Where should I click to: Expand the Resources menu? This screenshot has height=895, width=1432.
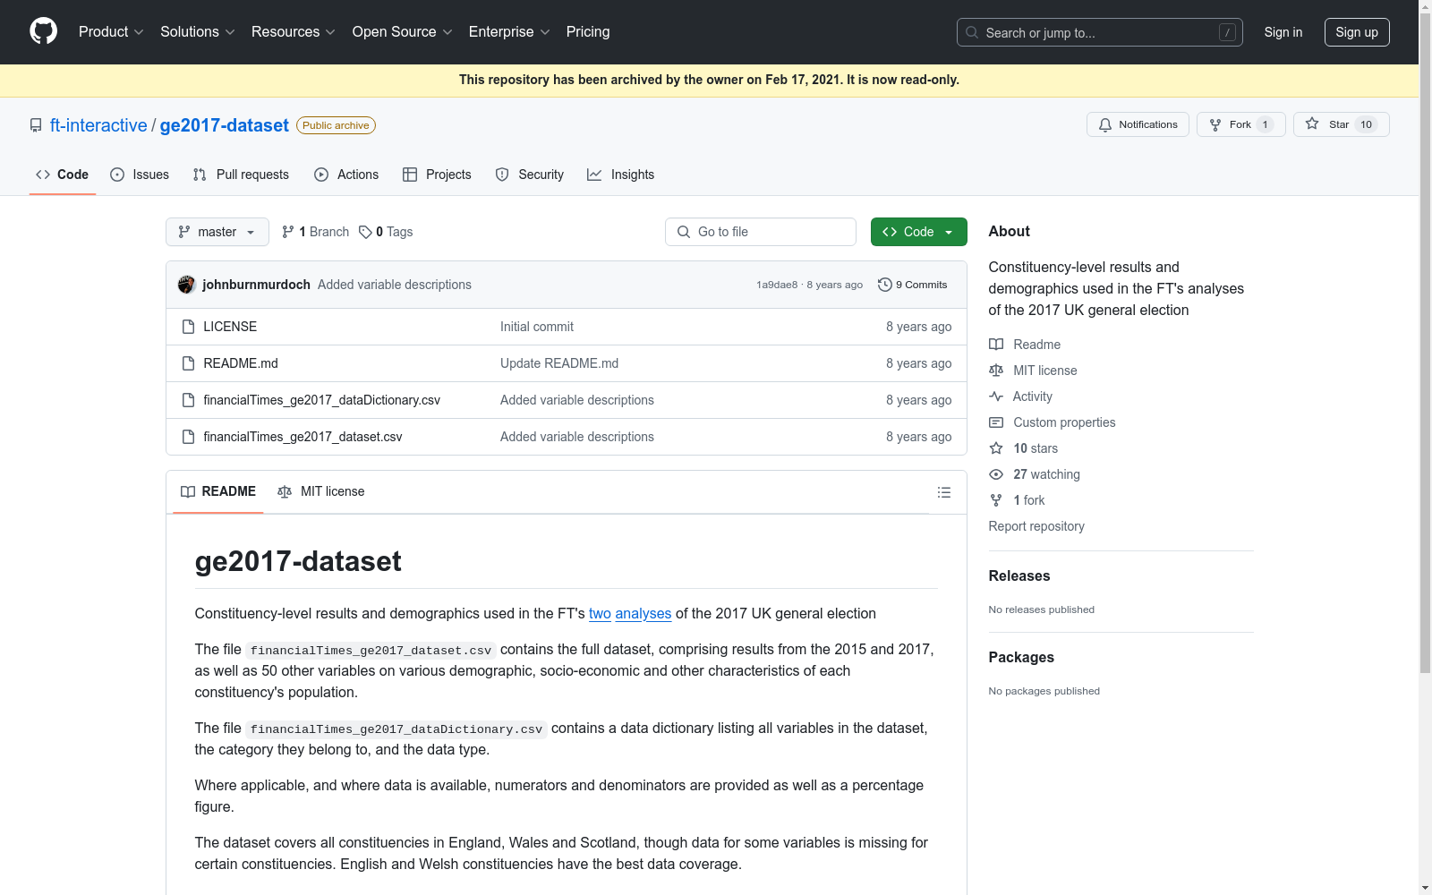[293, 32]
